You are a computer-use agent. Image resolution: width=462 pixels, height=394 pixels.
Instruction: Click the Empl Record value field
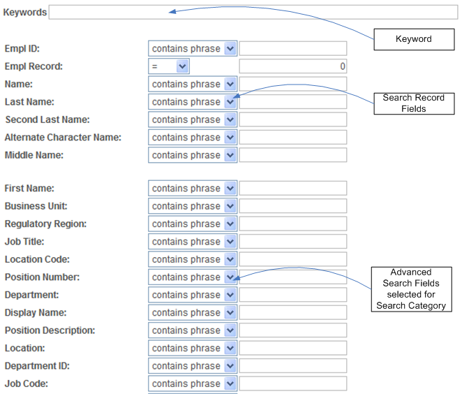click(292, 66)
